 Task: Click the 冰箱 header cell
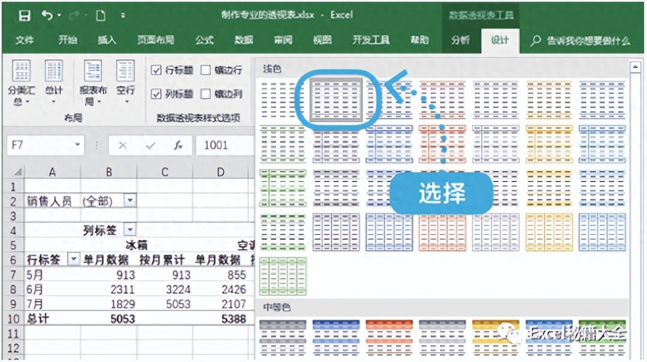coord(137,245)
